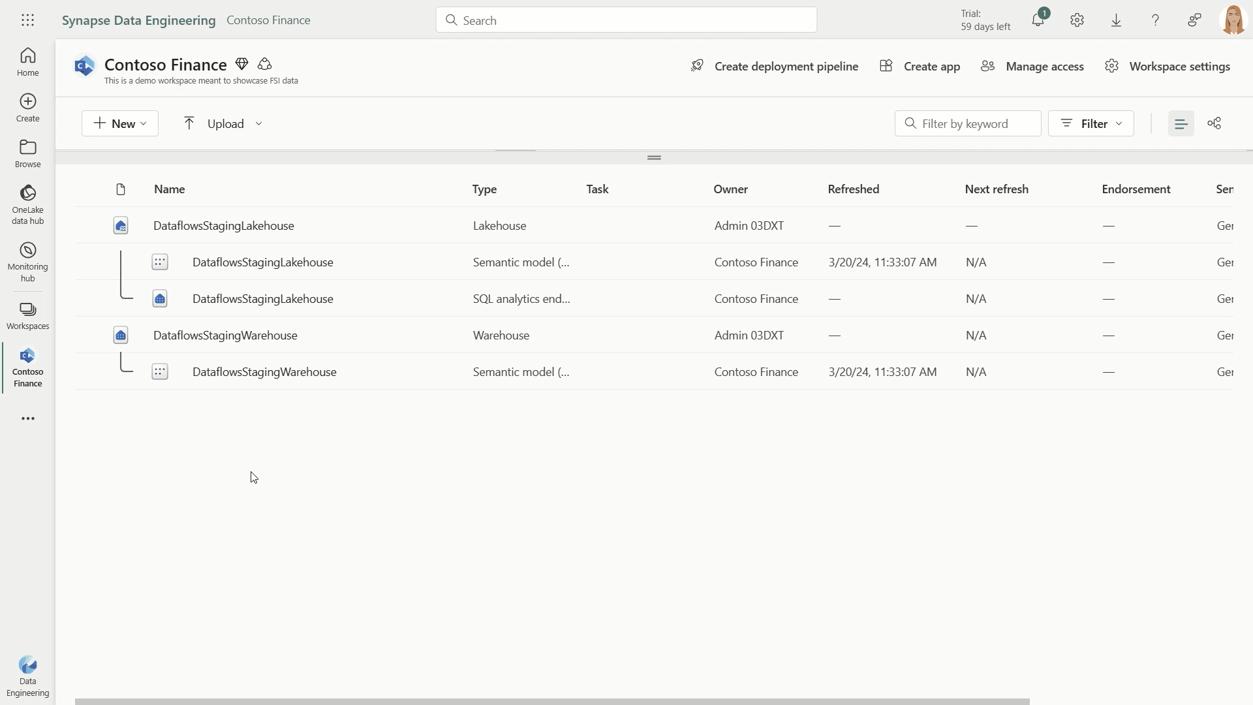
Task: Click the Next refresh column header
Action: pos(997,189)
